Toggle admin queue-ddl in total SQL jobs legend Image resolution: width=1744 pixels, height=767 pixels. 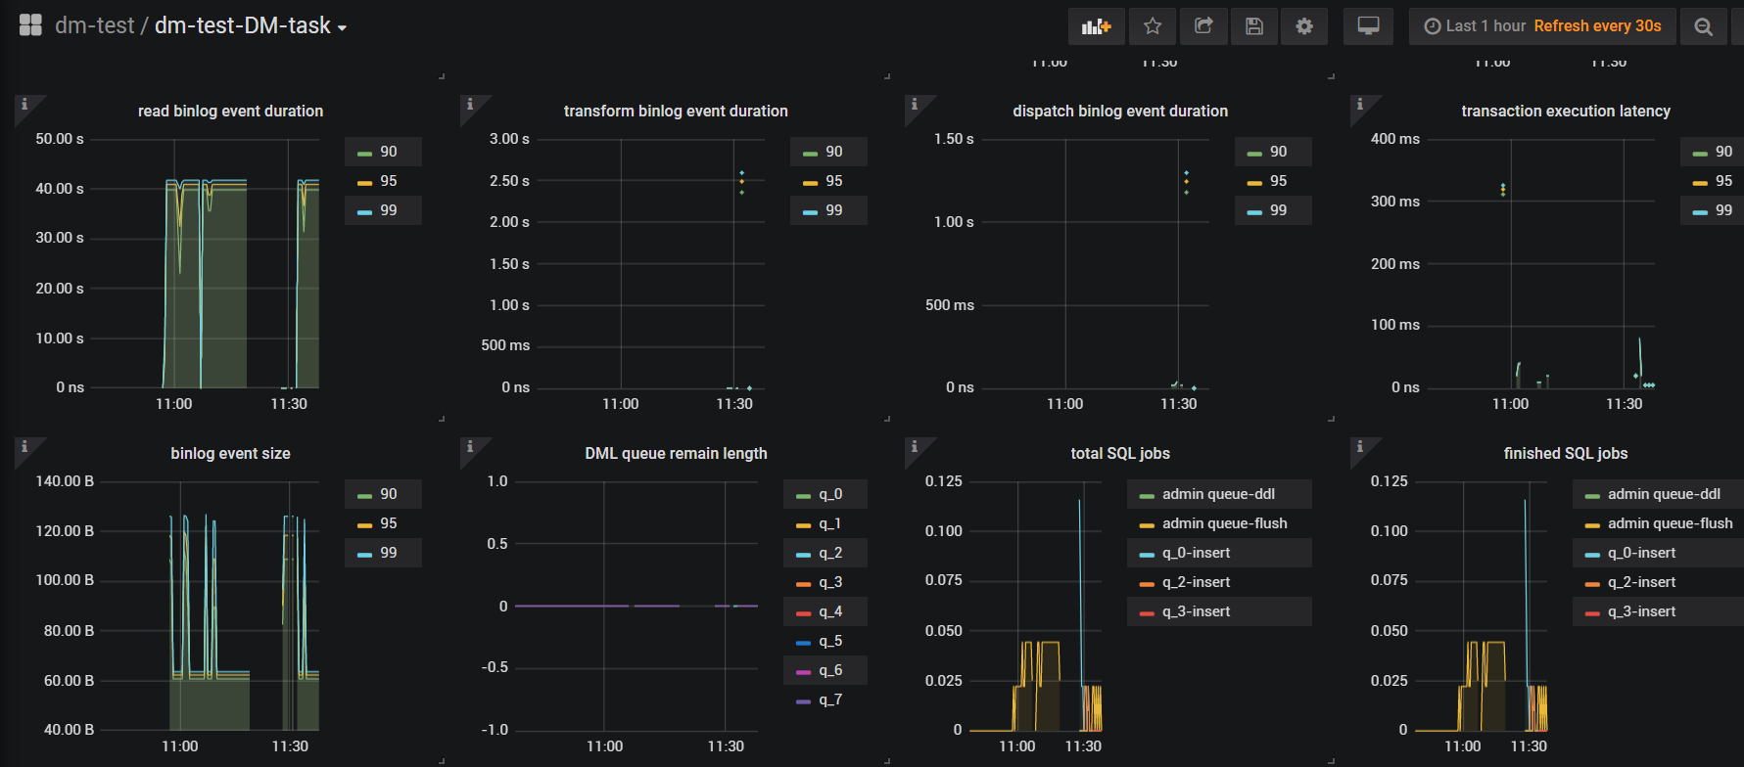tap(1219, 494)
